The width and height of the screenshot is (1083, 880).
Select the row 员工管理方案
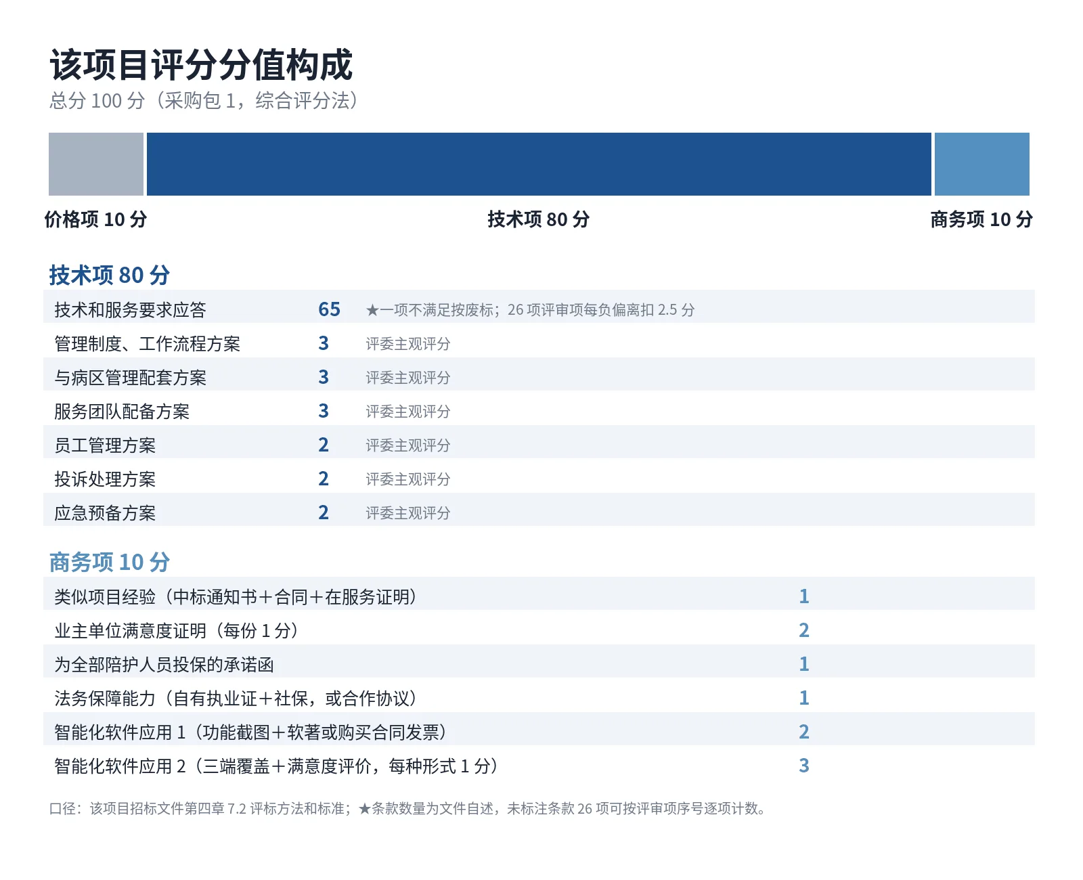[x=539, y=442]
